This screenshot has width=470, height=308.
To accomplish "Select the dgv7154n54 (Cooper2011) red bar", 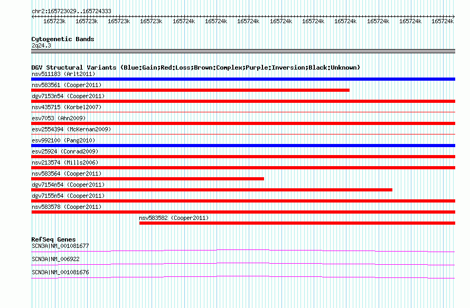I will tap(212, 190).
